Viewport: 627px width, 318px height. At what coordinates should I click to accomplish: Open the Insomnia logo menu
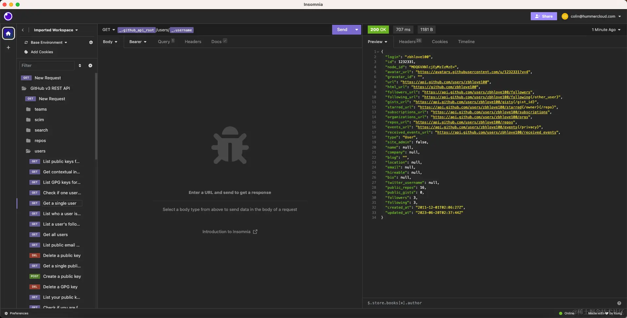click(8, 16)
